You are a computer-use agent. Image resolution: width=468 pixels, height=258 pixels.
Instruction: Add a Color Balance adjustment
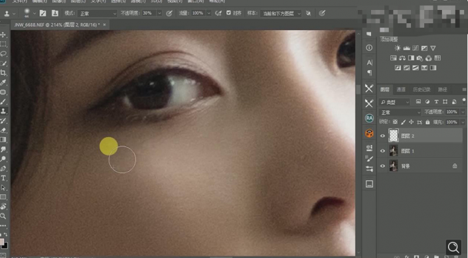pos(402,58)
